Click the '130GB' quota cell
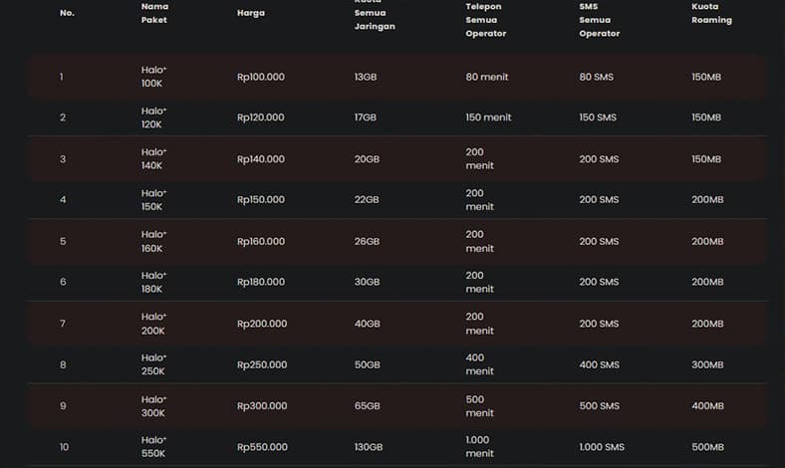Image resolution: width=785 pixels, height=468 pixels. pos(369,447)
